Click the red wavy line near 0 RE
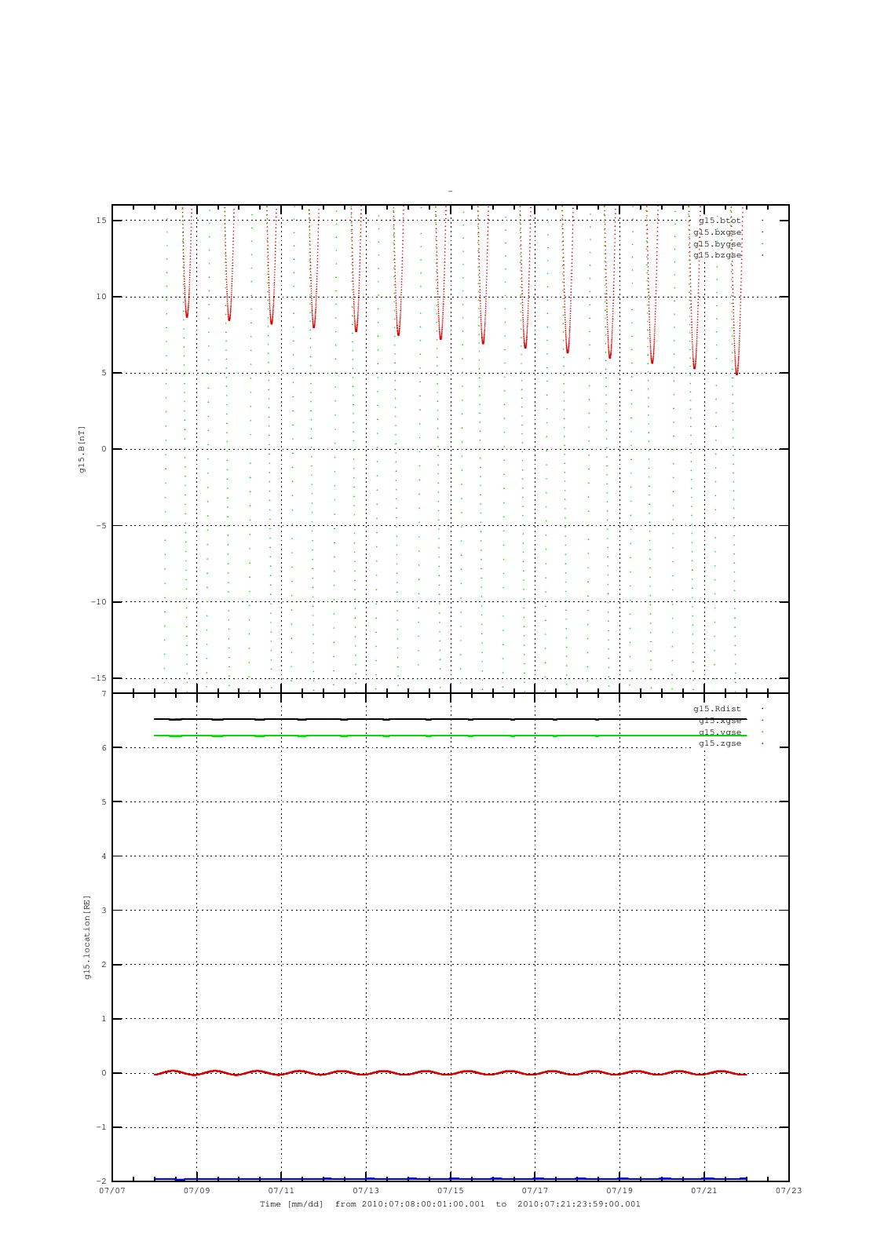Viewport: 888px width, 1256px height. pyautogui.click(x=451, y=1072)
